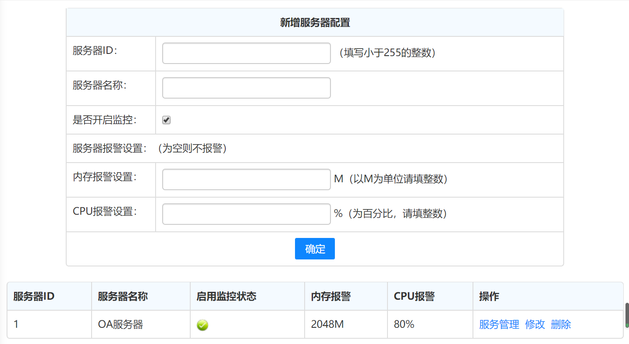Viewport: 629px width, 344px height.
Task: Select the OA服务器 name cell
Action: click(121, 324)
